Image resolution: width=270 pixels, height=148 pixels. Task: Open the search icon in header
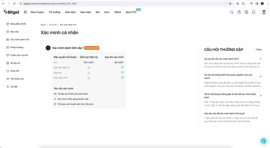pyautogui.click(x=232, y=12)
